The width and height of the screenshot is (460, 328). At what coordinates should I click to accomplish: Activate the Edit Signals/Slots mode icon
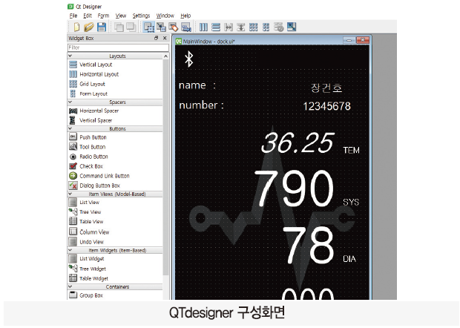pos(161,27)
